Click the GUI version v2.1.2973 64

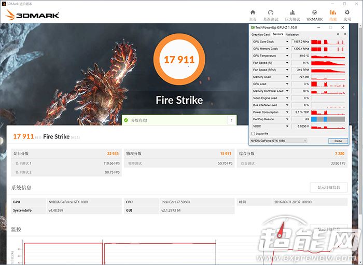[x=171, y=211]
